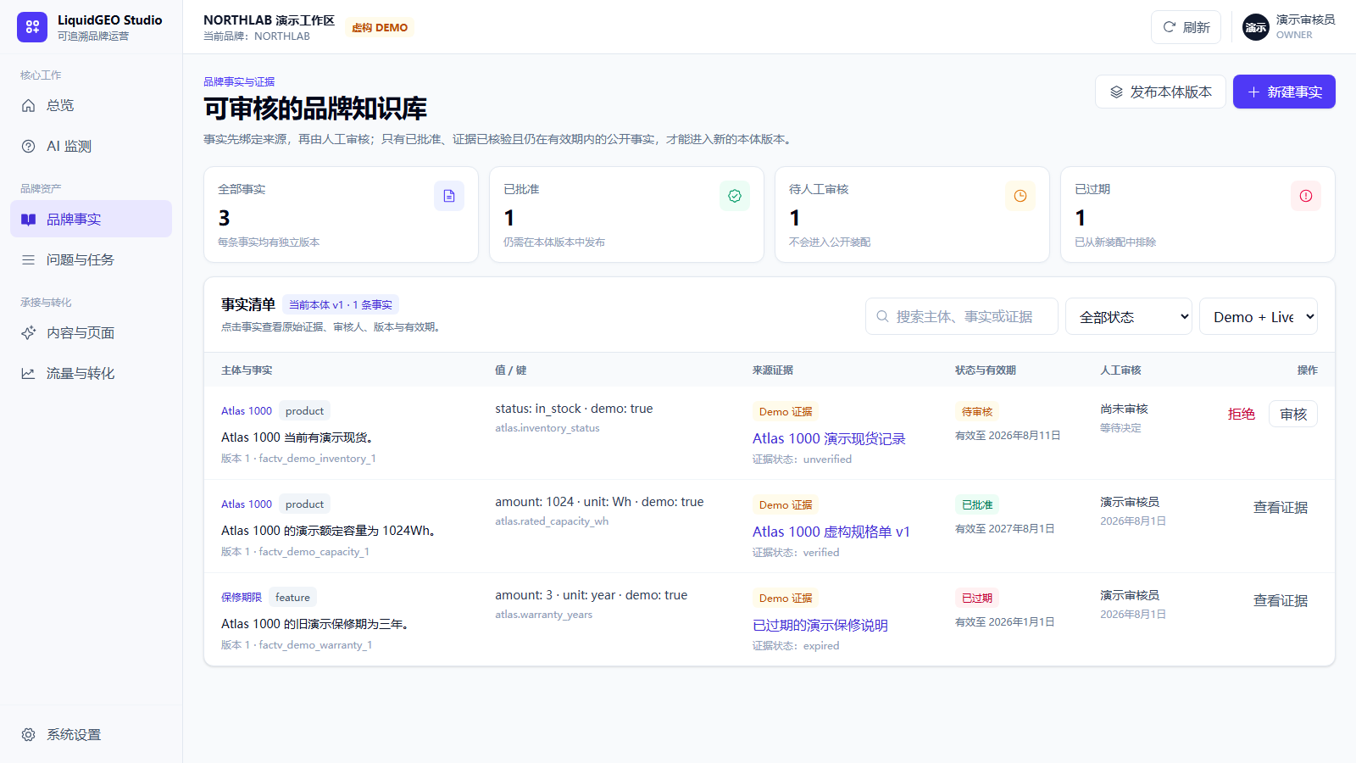
Task: Click the 总览 home icon
Action: pos(28,105)
